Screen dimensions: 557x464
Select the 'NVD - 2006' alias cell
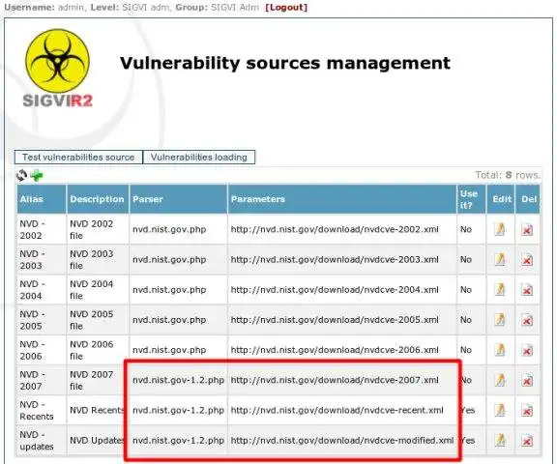click(42, 350)
